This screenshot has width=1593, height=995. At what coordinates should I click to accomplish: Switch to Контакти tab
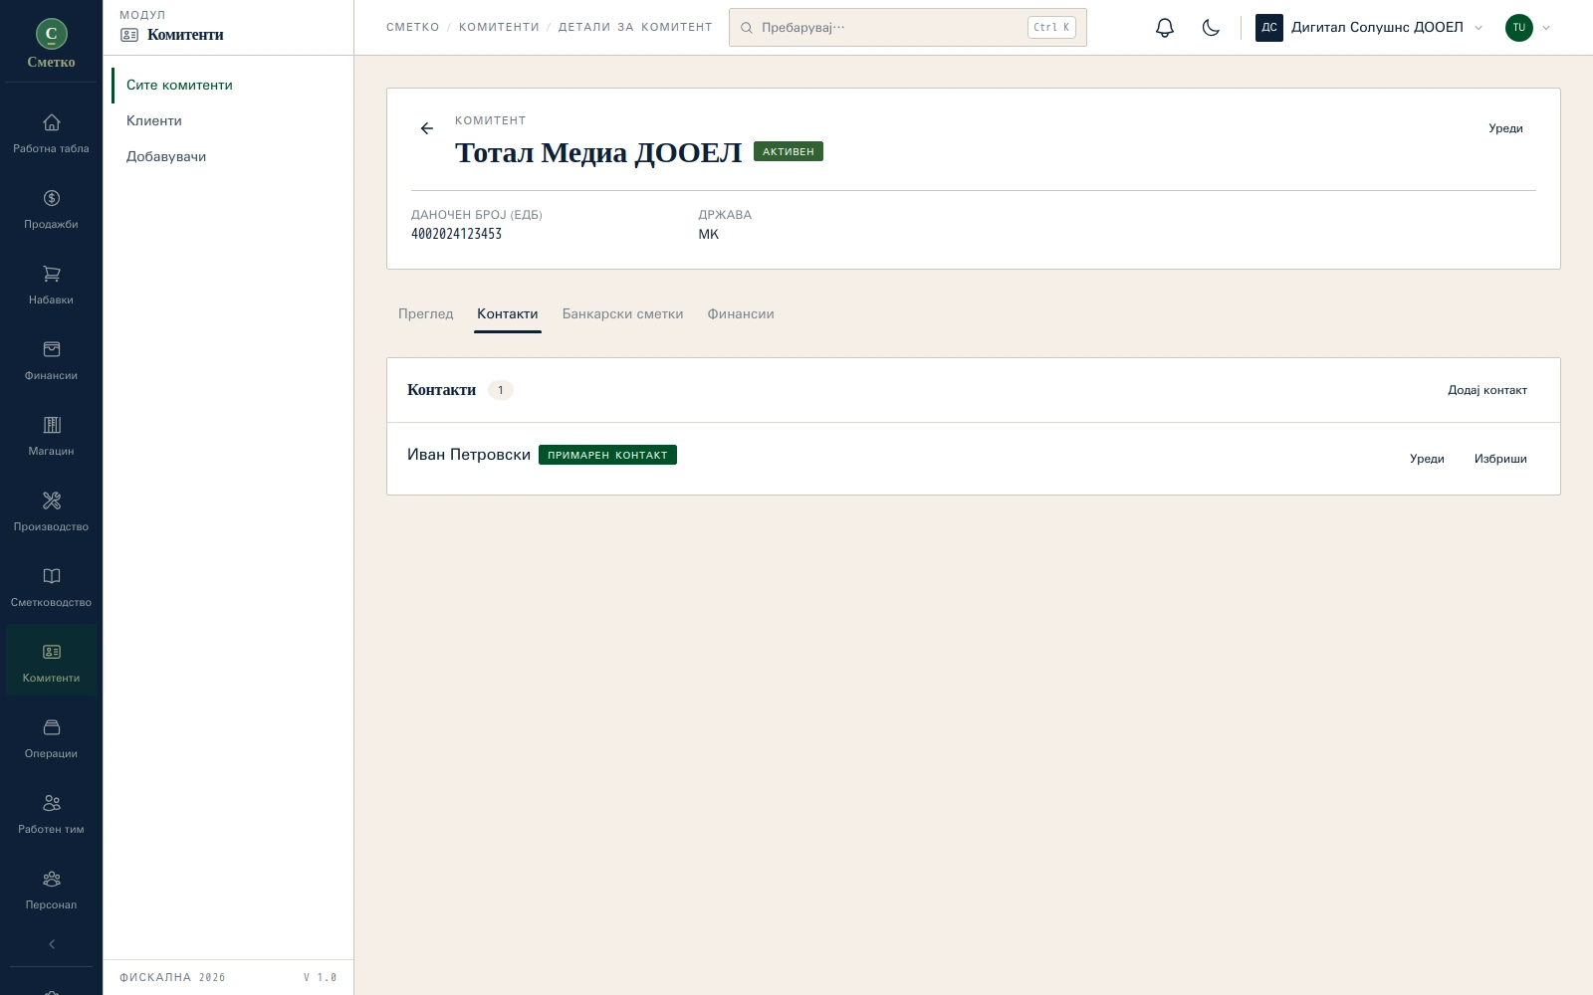(508, 313)
